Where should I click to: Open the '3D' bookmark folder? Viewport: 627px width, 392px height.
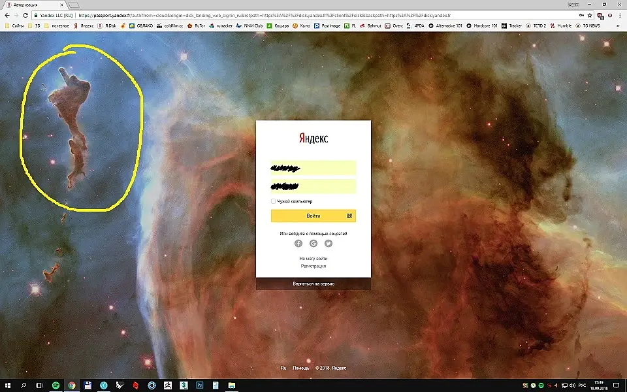(x=34, y=25)
